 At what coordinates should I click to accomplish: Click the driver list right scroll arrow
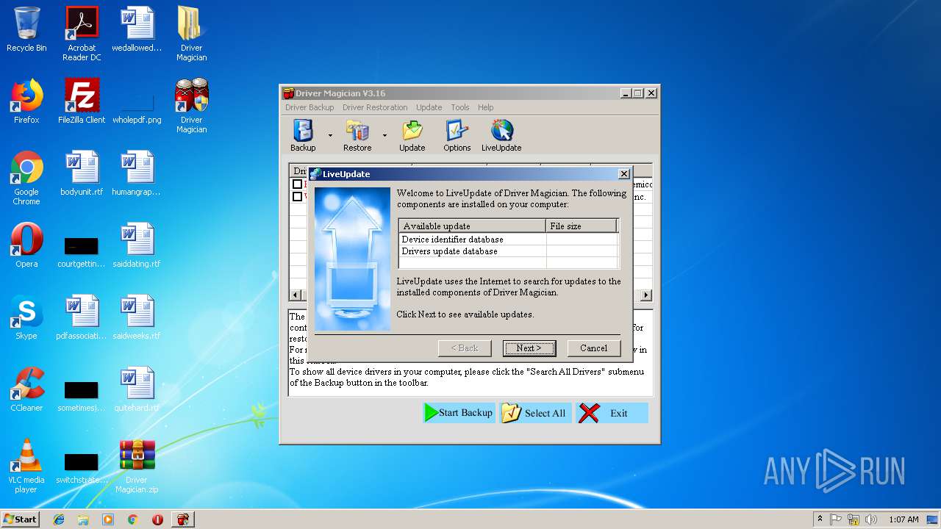pyautogui.click(x=646, y=295)
